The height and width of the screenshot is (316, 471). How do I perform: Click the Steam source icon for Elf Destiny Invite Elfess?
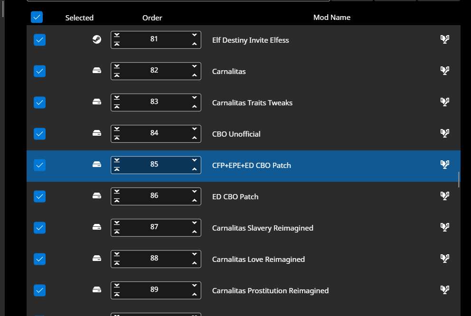96,39
